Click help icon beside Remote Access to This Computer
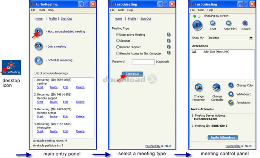260x158 pixels. tap(168, 53)
